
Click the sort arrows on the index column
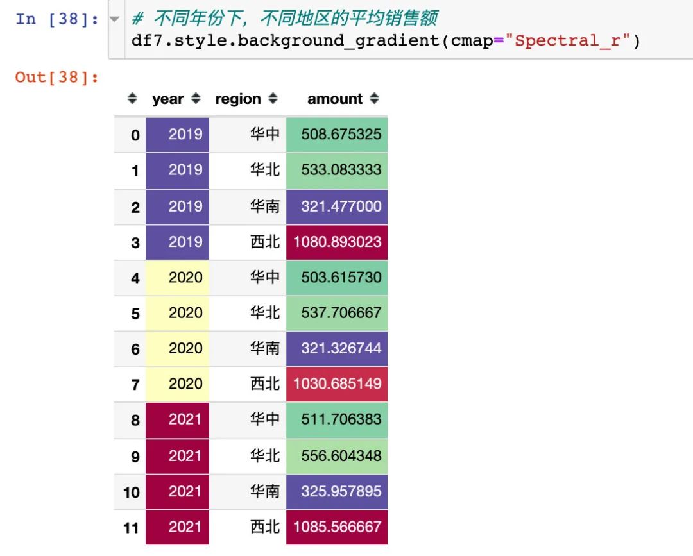click(132, 99)
